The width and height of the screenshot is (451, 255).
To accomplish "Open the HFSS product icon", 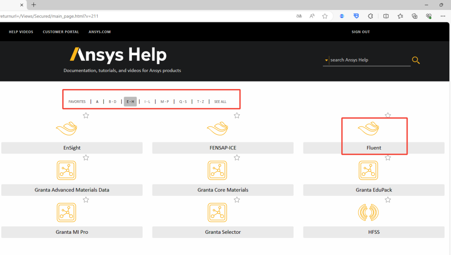I will pyautogui.click(x=368, y=212).
